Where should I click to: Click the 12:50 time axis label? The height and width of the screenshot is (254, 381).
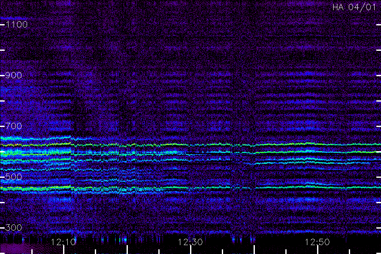pyautogui.click(x=317, y=242)
